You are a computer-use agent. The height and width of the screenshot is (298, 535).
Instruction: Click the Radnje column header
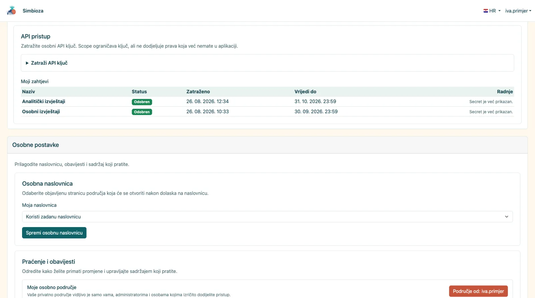[505, 92]
